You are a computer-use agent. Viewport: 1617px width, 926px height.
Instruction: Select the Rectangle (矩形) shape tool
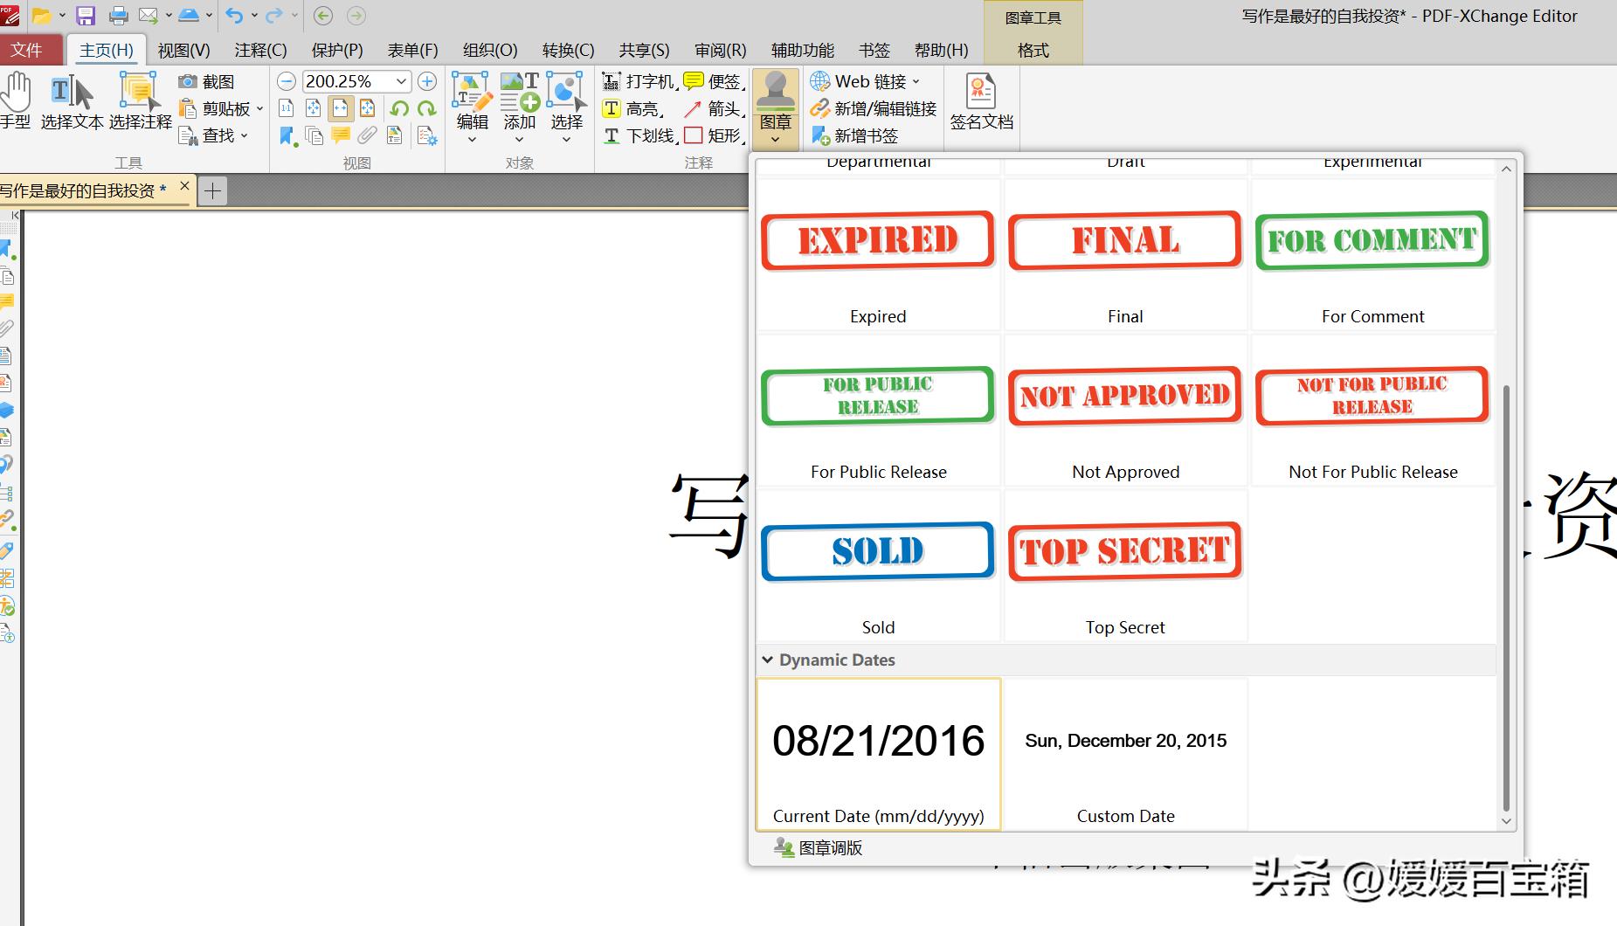click(715, 136)
